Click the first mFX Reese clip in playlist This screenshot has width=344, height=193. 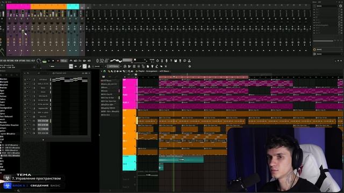pyautogui.click(x=170, y=83)
